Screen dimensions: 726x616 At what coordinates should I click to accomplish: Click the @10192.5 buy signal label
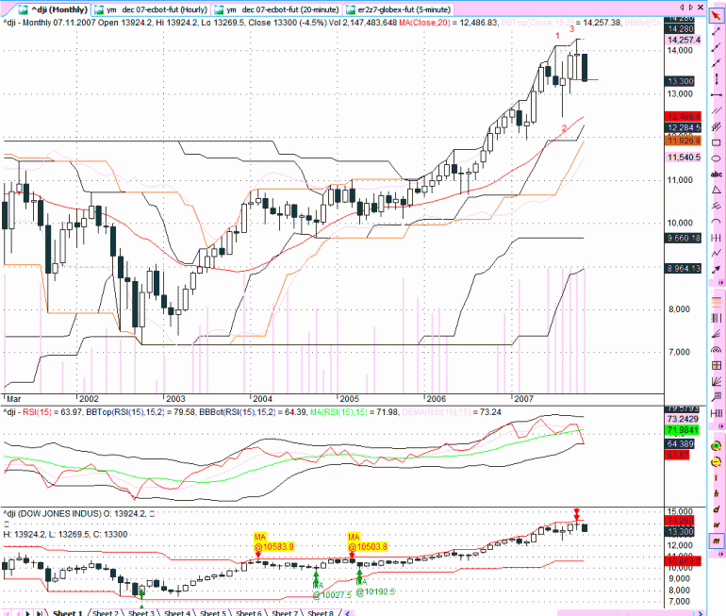point(375,591)
